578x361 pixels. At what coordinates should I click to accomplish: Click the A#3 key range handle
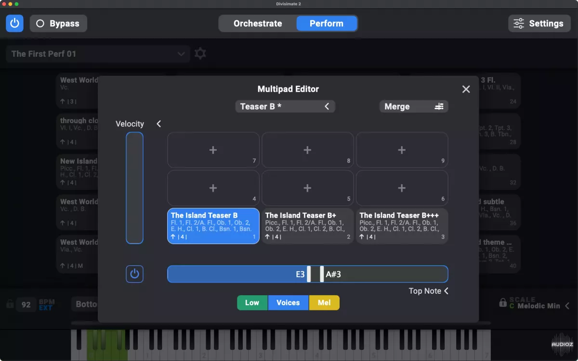point(322,274)
